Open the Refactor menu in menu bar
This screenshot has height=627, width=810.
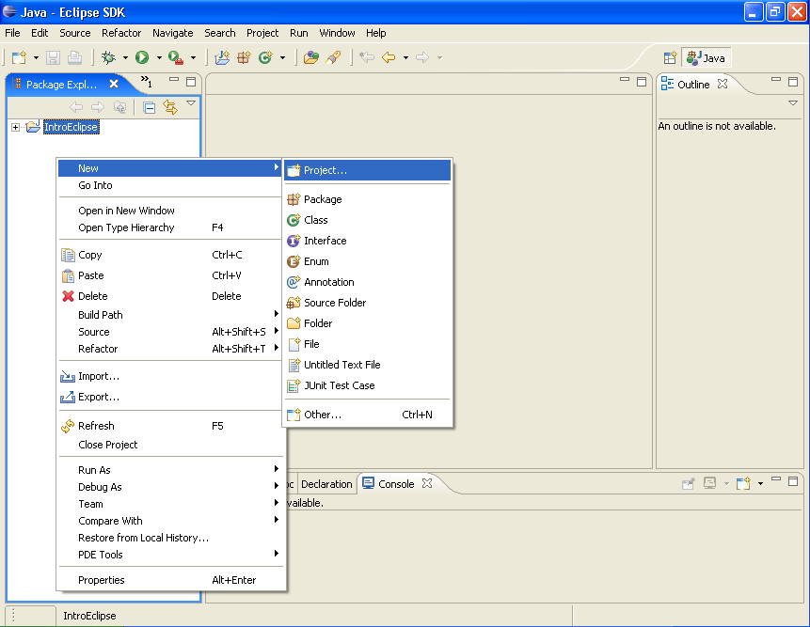pyautogui.click(x=121, y=33)
